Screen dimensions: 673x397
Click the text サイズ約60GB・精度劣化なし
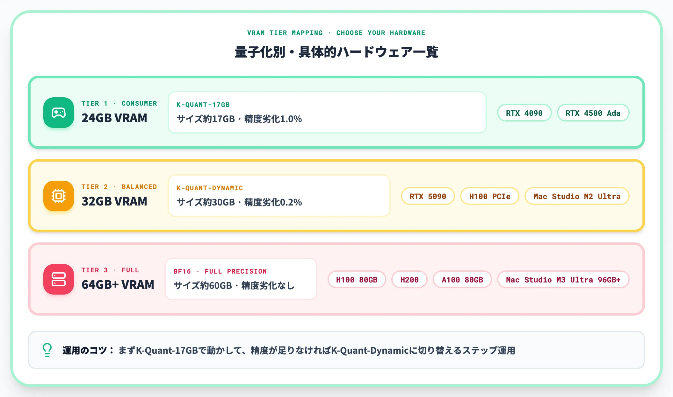click(x=234, y=286)
